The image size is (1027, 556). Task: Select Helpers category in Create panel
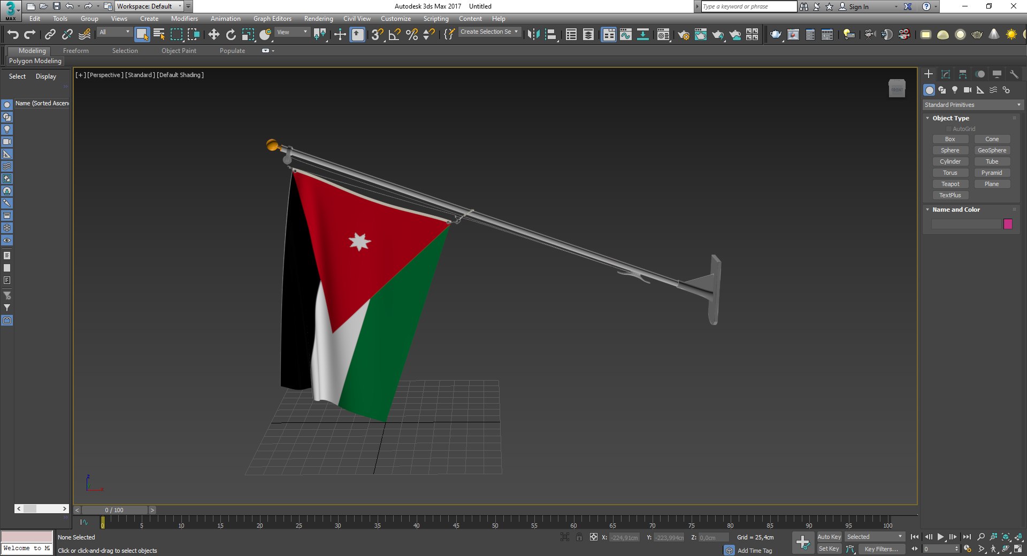980,90
